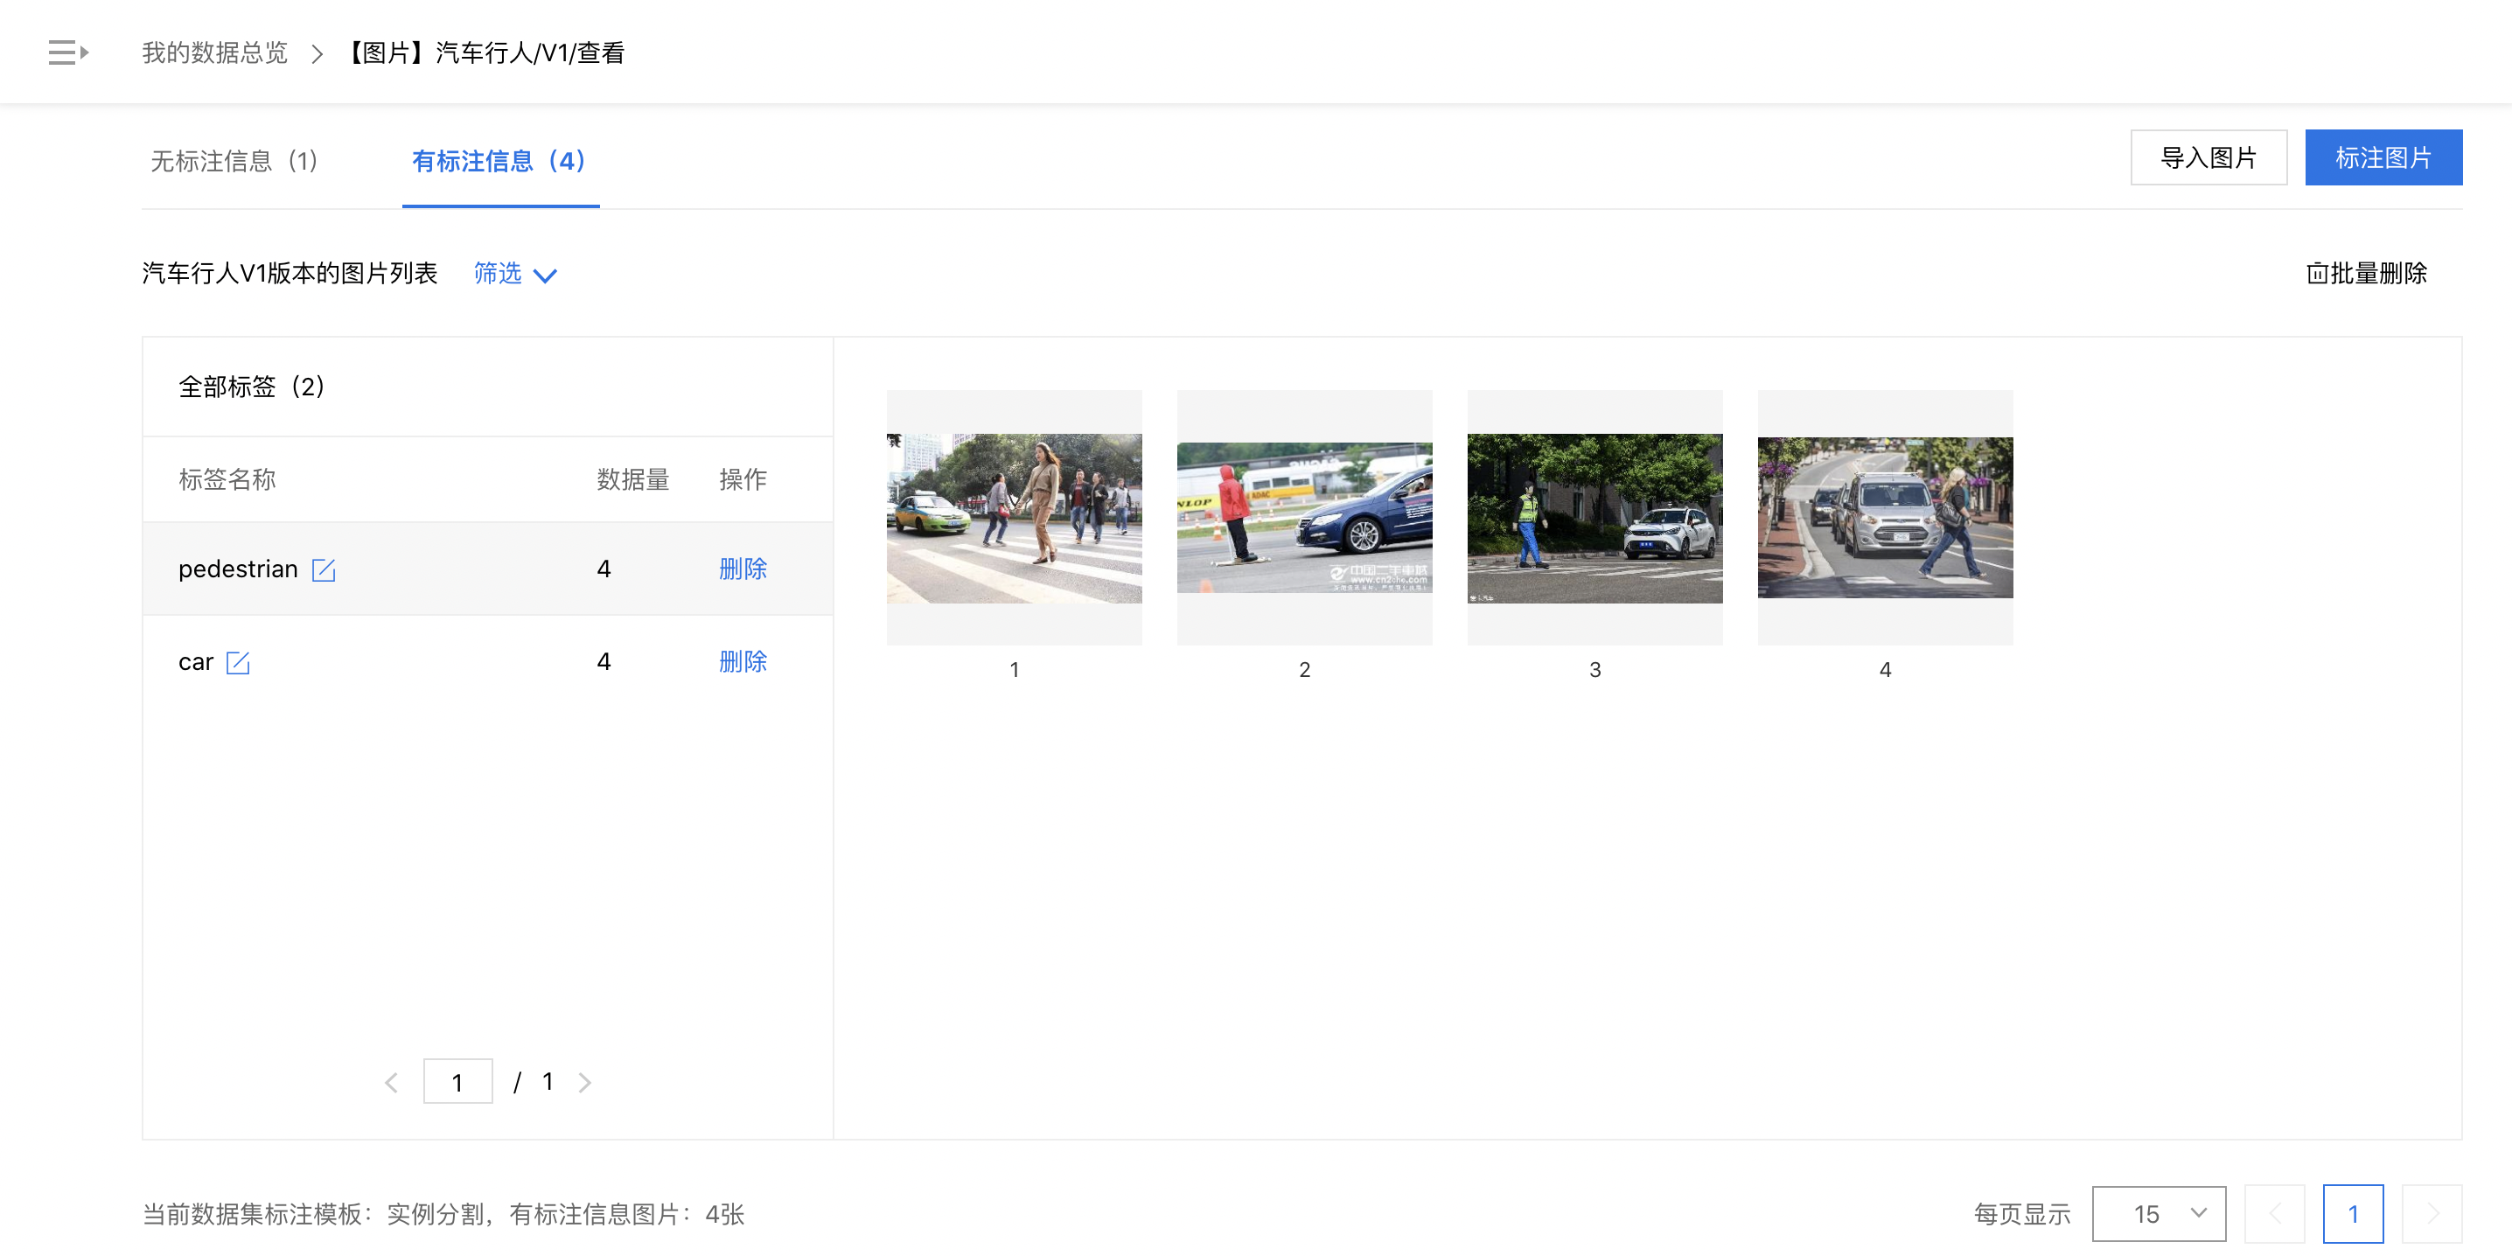Click next page arrow in bottom pagination

tap(2431, 1214)
